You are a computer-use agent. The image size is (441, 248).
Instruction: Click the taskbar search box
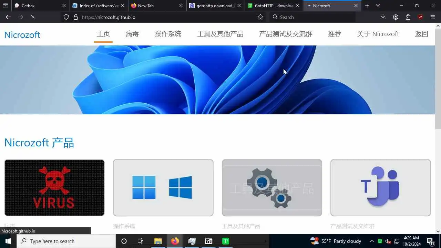66,241
